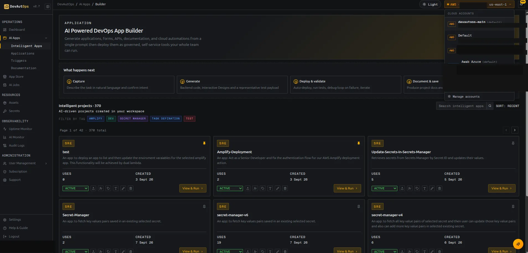Filter projects by AMPLIFY tag

[x=95, y=119]
